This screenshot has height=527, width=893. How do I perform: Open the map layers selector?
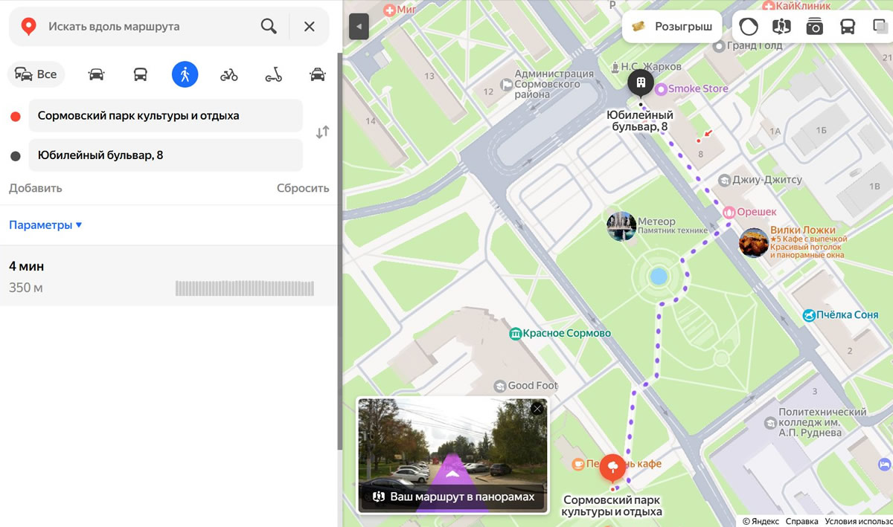coord(880,27)
